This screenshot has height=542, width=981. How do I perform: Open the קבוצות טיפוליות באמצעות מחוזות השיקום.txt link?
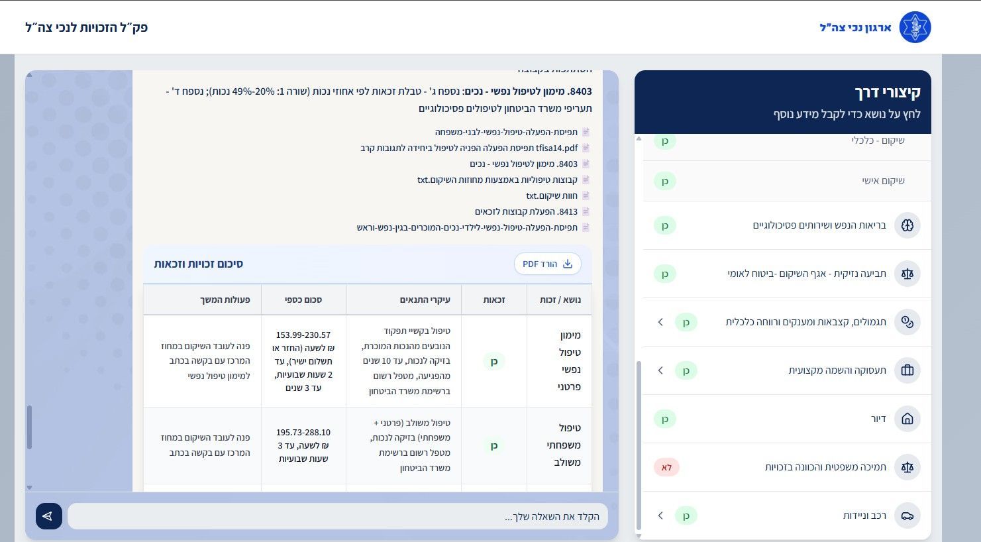[497, 180]
